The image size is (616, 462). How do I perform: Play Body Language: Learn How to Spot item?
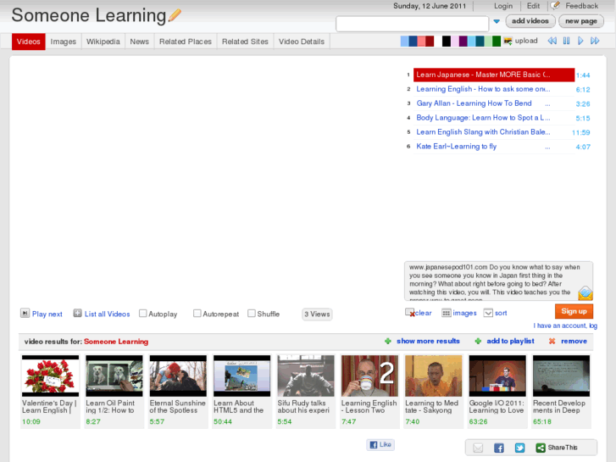(x=483, y=118)
